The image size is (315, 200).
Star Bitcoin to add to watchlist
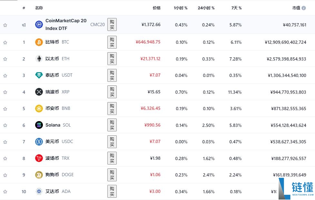5,42
